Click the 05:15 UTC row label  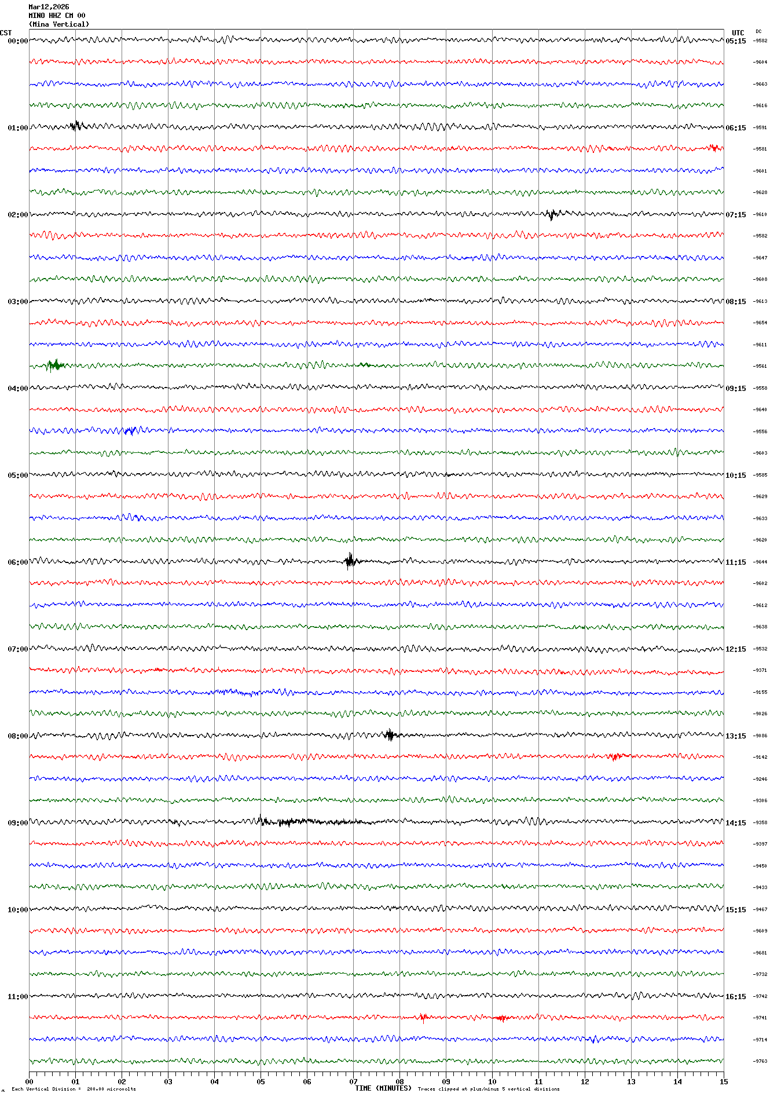tap(736, 41)
